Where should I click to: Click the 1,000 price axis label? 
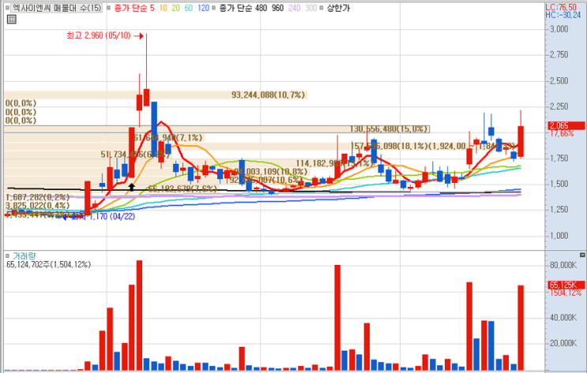click(559, 236)
